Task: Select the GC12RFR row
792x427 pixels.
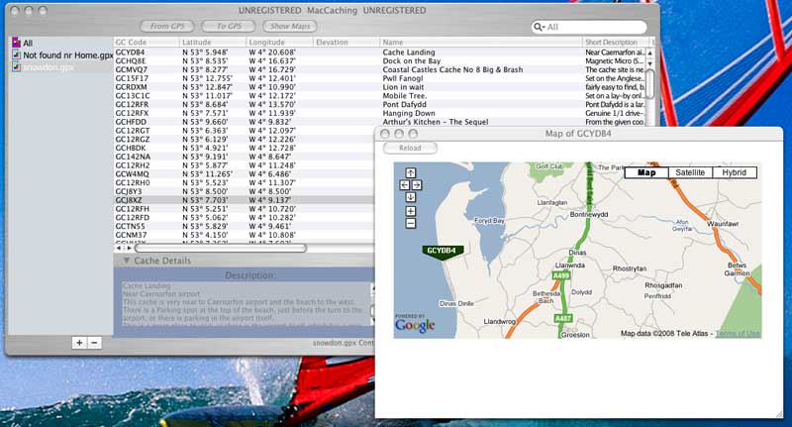Action: pos(379,104)
